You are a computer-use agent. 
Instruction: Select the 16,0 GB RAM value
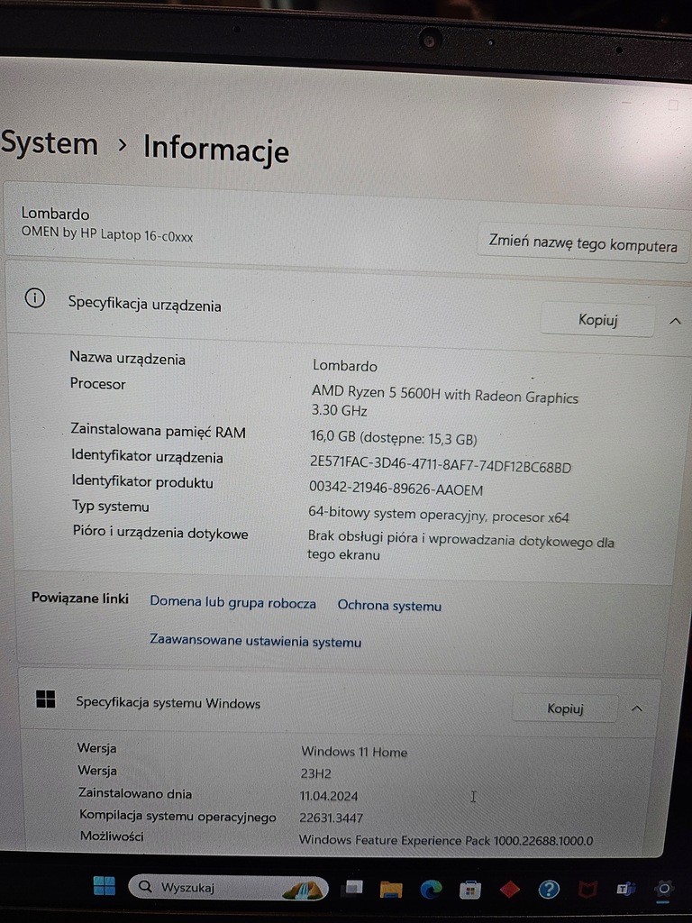[393, 437]
